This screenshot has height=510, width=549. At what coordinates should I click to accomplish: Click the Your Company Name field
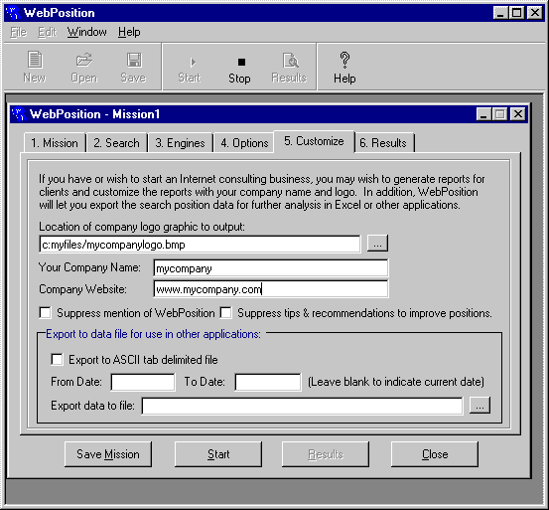click(271, 268)
